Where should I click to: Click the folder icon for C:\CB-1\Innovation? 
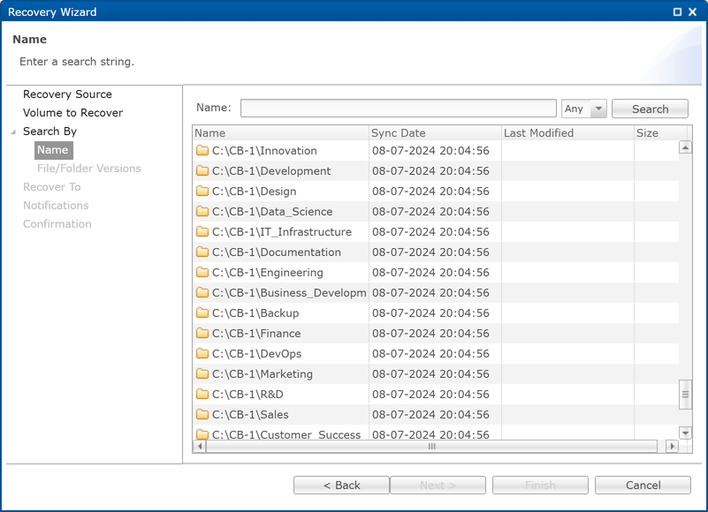(x=202, y=150)
